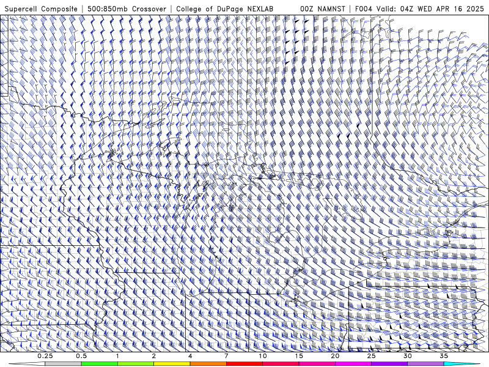Click the '500:850mb Crossover' header label
The image size is (489, 367).
pos(127,9)
